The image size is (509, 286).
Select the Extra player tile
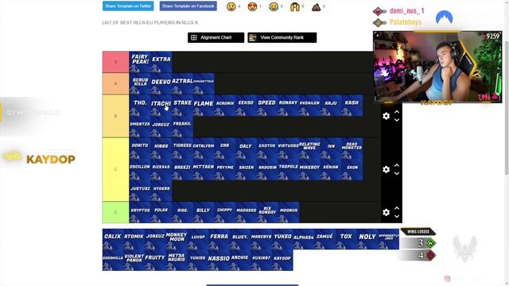coord(161,62)
